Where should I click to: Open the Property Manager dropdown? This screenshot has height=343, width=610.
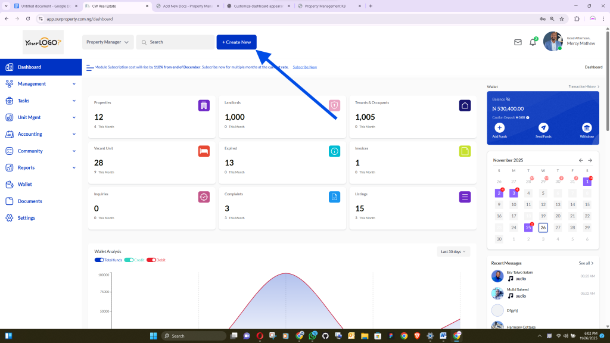(107, 42)
